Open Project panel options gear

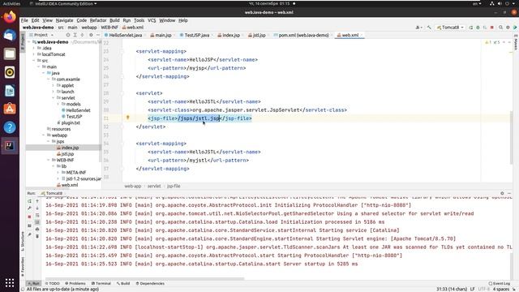(91, 35)
